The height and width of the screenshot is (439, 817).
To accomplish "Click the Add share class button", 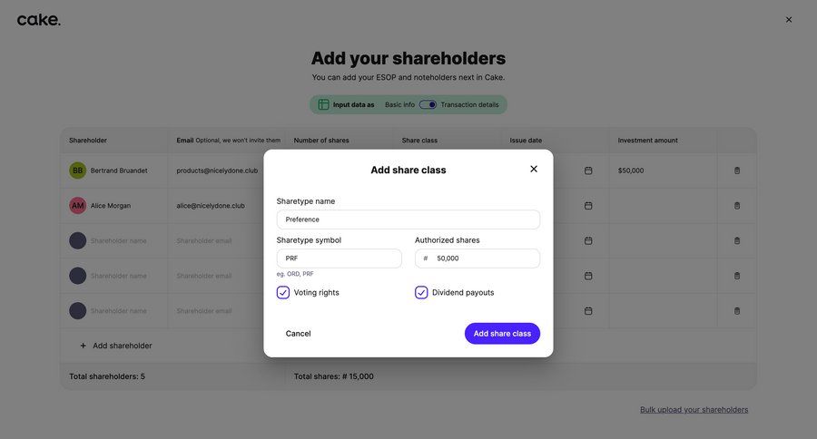I will click(502, 334).
